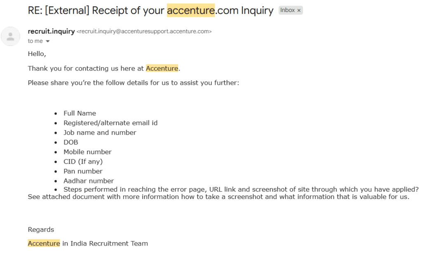The height and width of the screenshot is (255, 422).
Task: Click the Regards line in the email
Action: click(40, 229)
